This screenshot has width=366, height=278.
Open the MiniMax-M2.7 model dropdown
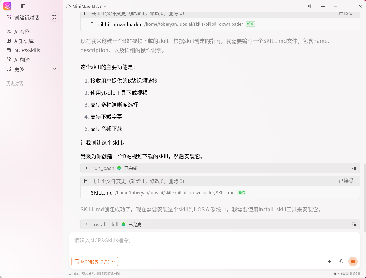coord(86,6)
